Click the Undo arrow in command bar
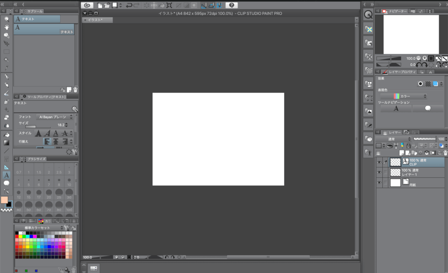Viewport: 448px width, 273px height. [129, 5]
